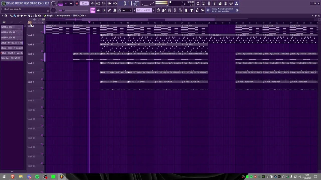Open the Kick pattern selector dropdown

pyautogui.click(x=143, y=10)
